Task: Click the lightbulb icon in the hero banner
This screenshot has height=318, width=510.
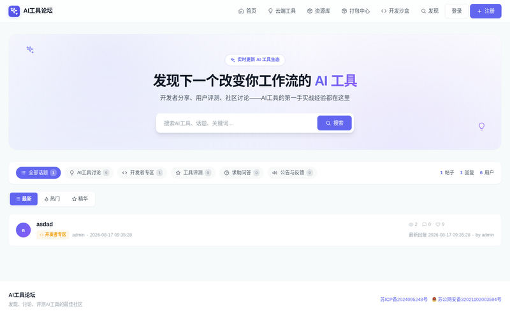Action: (x=481, y=126)
